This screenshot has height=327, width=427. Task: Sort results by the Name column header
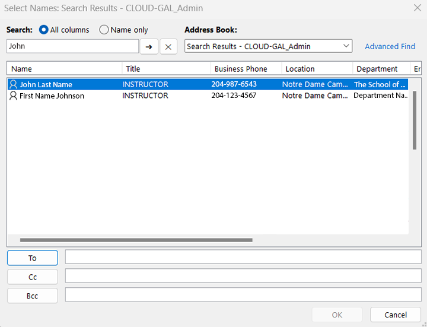64,69
